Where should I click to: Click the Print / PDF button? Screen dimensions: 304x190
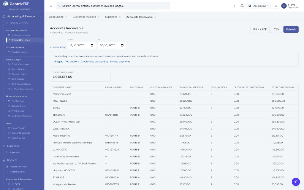pos(260,29)
